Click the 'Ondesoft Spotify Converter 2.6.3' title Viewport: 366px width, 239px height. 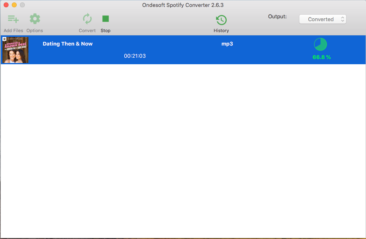coord(183,5)
